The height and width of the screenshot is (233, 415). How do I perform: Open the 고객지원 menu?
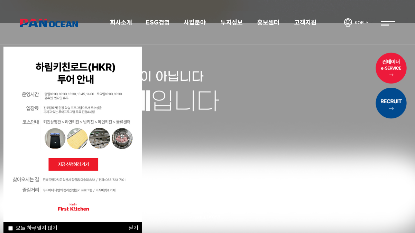tap(305, 22)
